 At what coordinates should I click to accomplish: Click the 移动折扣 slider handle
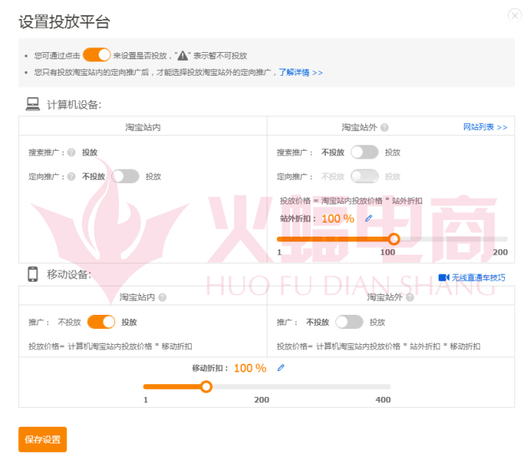click(207, 387)
